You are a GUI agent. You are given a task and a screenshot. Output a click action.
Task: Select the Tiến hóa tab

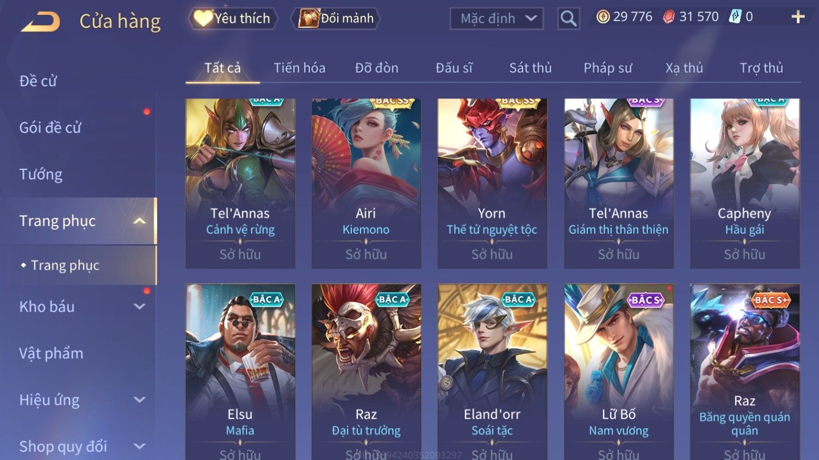[x=299, y=68]
